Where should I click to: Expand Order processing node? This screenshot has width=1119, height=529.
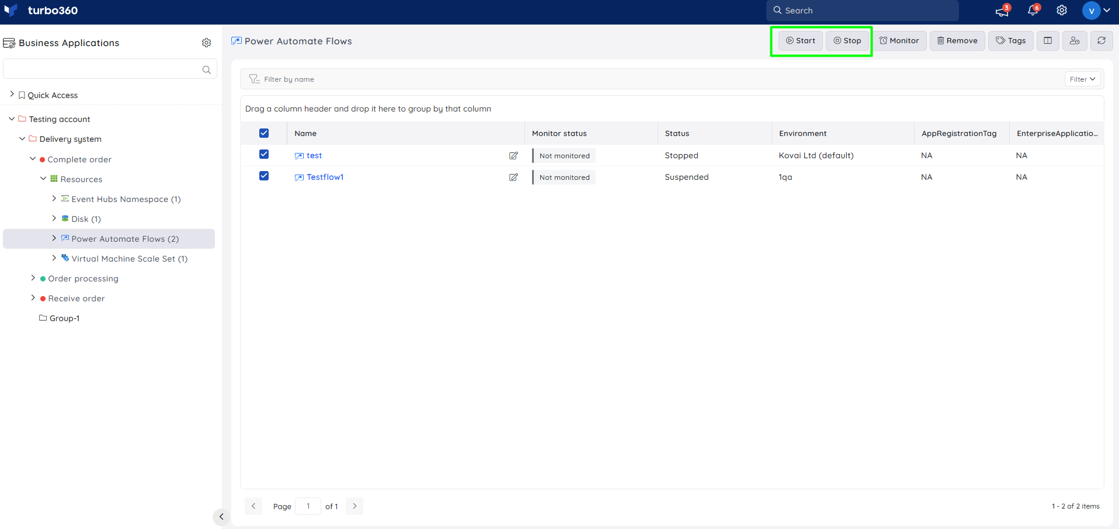(x=33, y=277)
